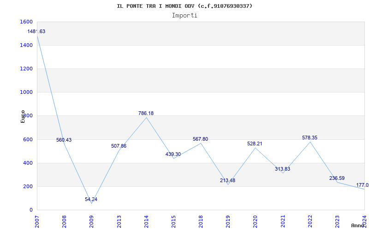
Task: Select the 213.48 data label
Action: pos(227,181)
